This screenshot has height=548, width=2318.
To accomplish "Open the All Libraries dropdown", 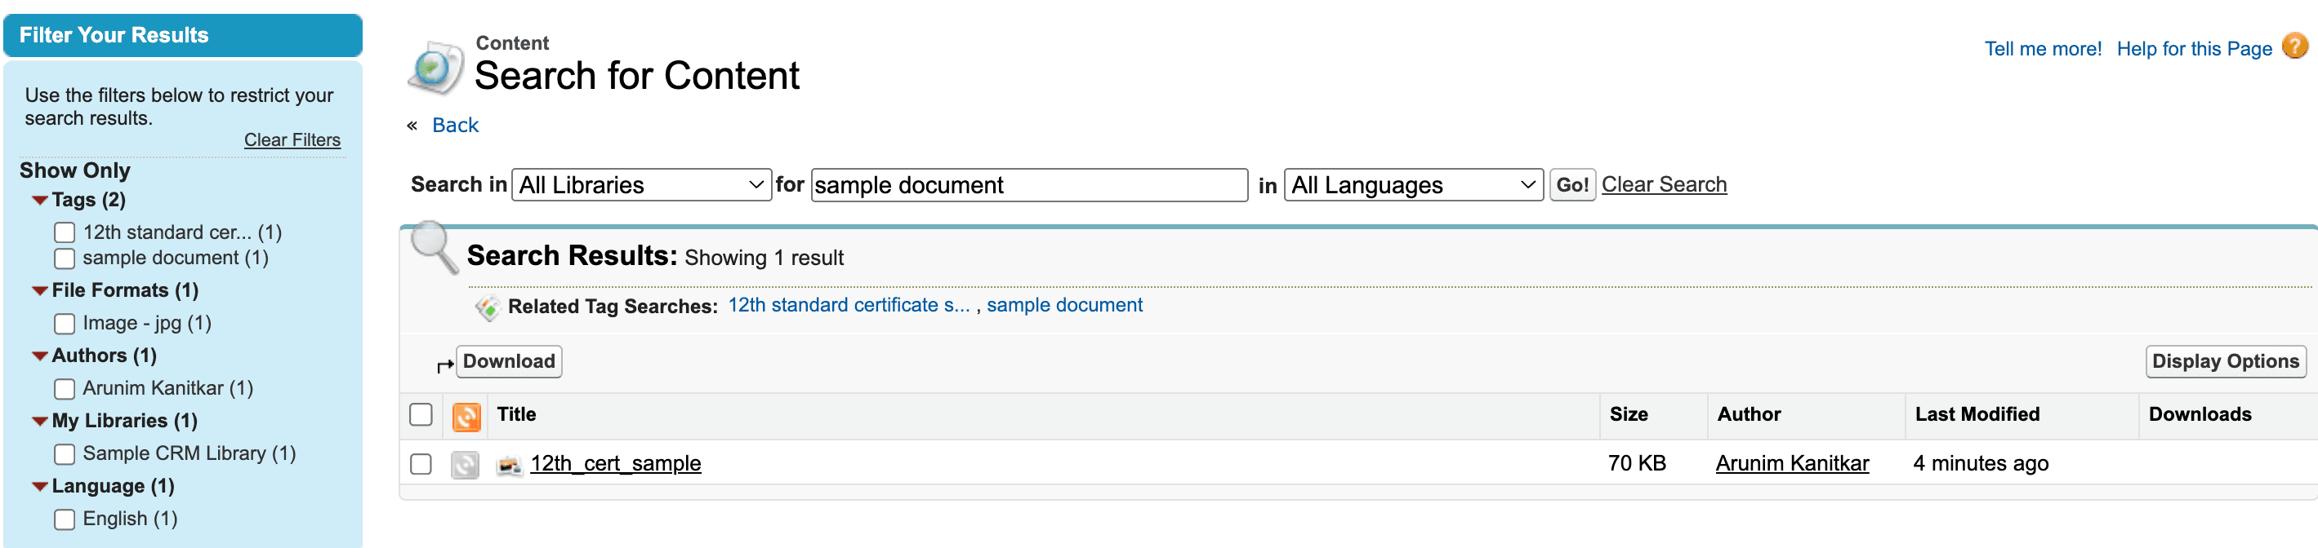I will [x=640, y=185].
